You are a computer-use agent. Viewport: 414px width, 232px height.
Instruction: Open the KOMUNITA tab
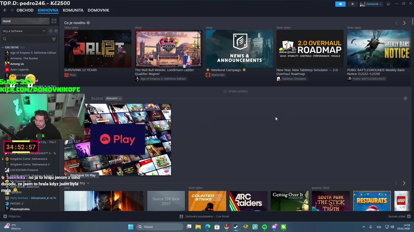(x=73, y=10)
